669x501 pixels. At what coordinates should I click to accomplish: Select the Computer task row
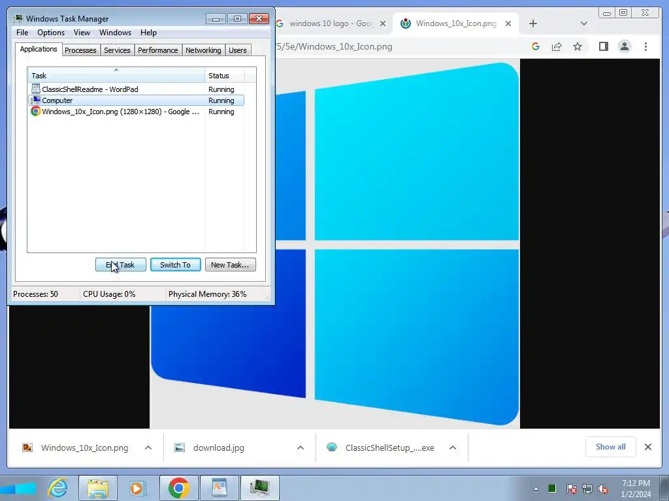136,100
